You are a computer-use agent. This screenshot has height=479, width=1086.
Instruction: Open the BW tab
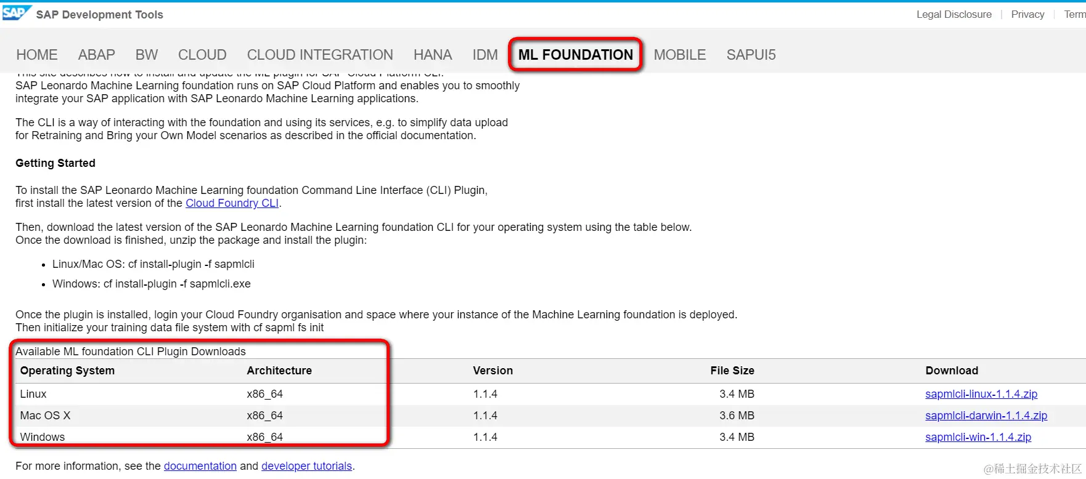point(147,55)
